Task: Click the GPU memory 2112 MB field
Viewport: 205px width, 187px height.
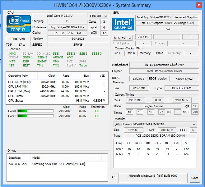Action: [143, 37]
